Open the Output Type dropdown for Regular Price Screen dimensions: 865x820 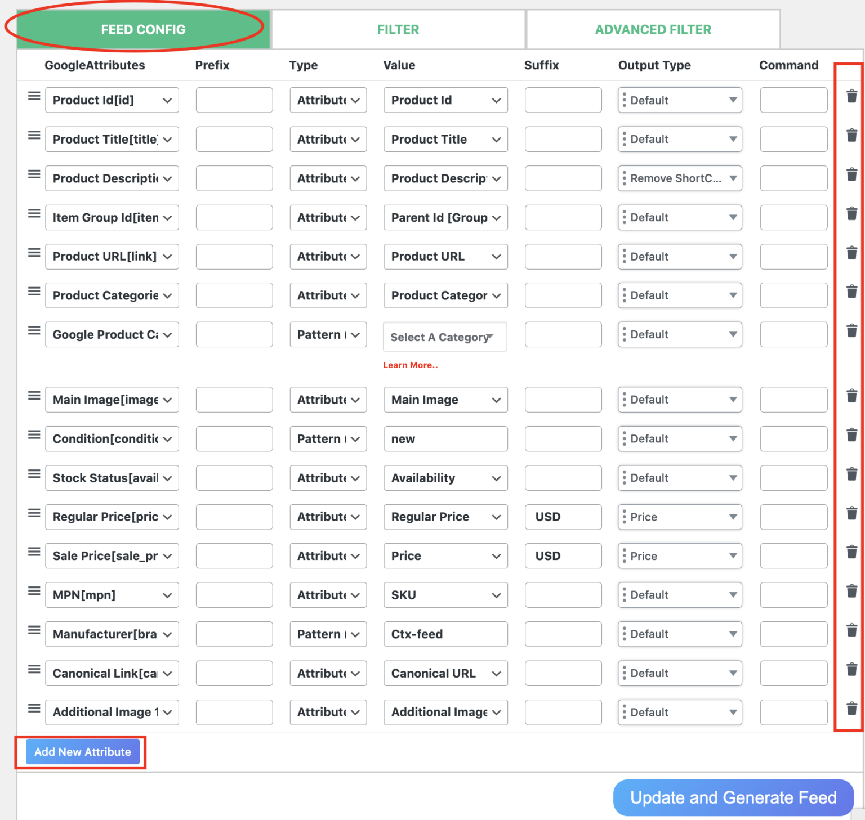679,517
